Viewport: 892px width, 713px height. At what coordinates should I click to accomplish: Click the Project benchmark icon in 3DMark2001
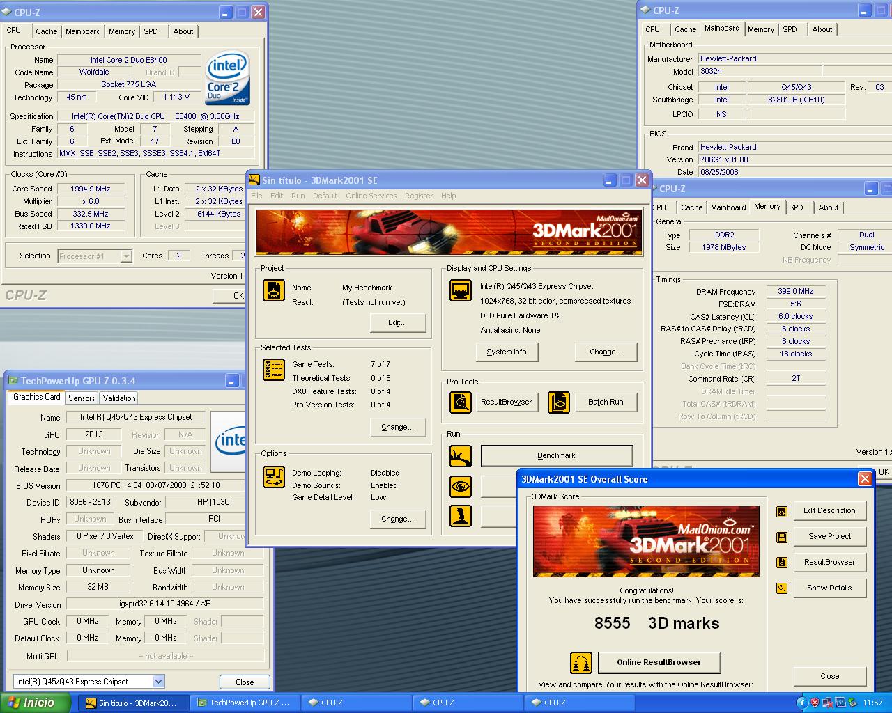coord(273,290)
